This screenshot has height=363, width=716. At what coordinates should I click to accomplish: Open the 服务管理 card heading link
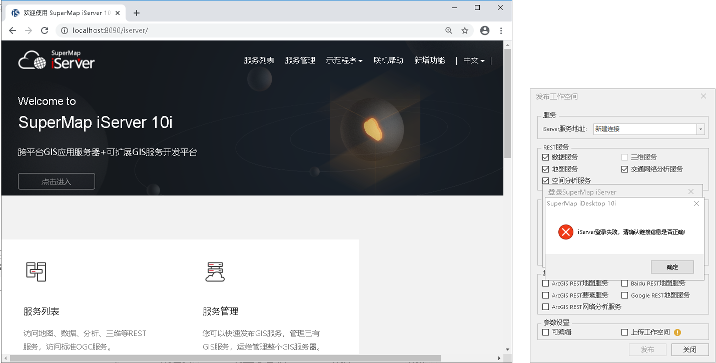click(221, 311)
